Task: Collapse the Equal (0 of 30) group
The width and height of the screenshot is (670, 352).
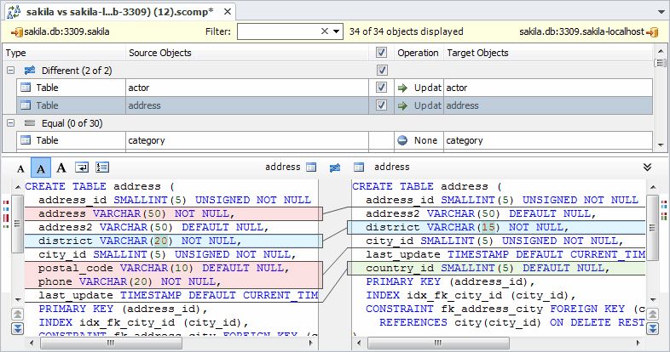Action: point(11,123)
